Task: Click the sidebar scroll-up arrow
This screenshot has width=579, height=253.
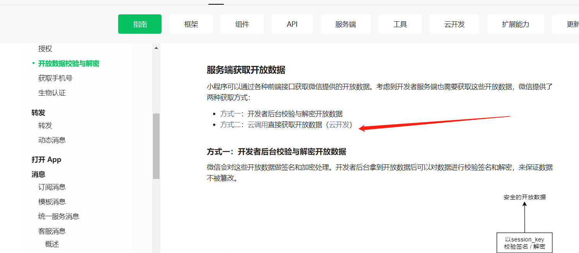Action: tap(156, 48)
